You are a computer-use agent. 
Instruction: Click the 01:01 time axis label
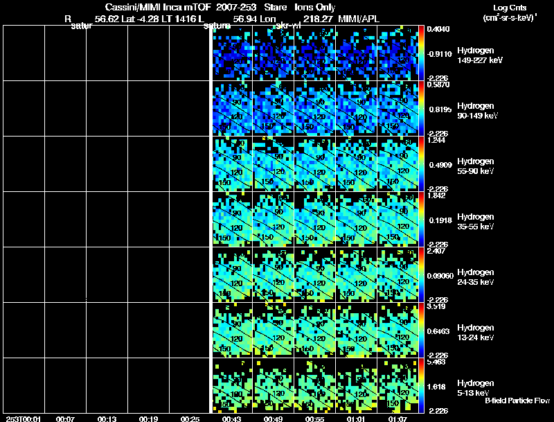(x=356, y=419)
